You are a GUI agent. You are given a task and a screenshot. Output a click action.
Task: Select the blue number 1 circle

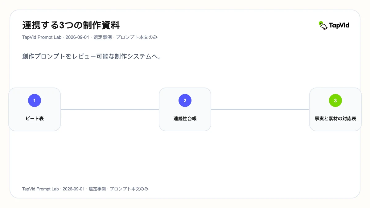35,100
